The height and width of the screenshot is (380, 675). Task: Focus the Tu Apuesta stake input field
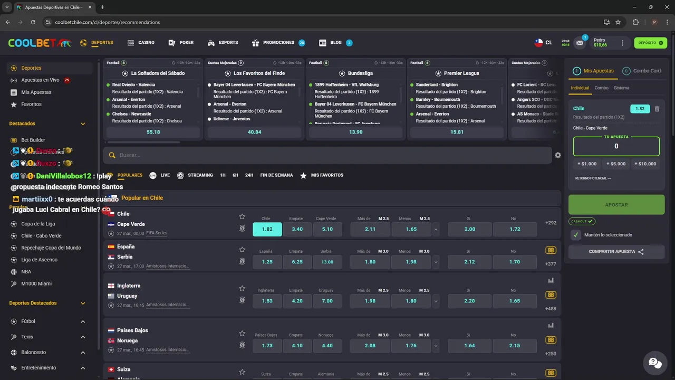pyautogui.click(x=616, y=146)
